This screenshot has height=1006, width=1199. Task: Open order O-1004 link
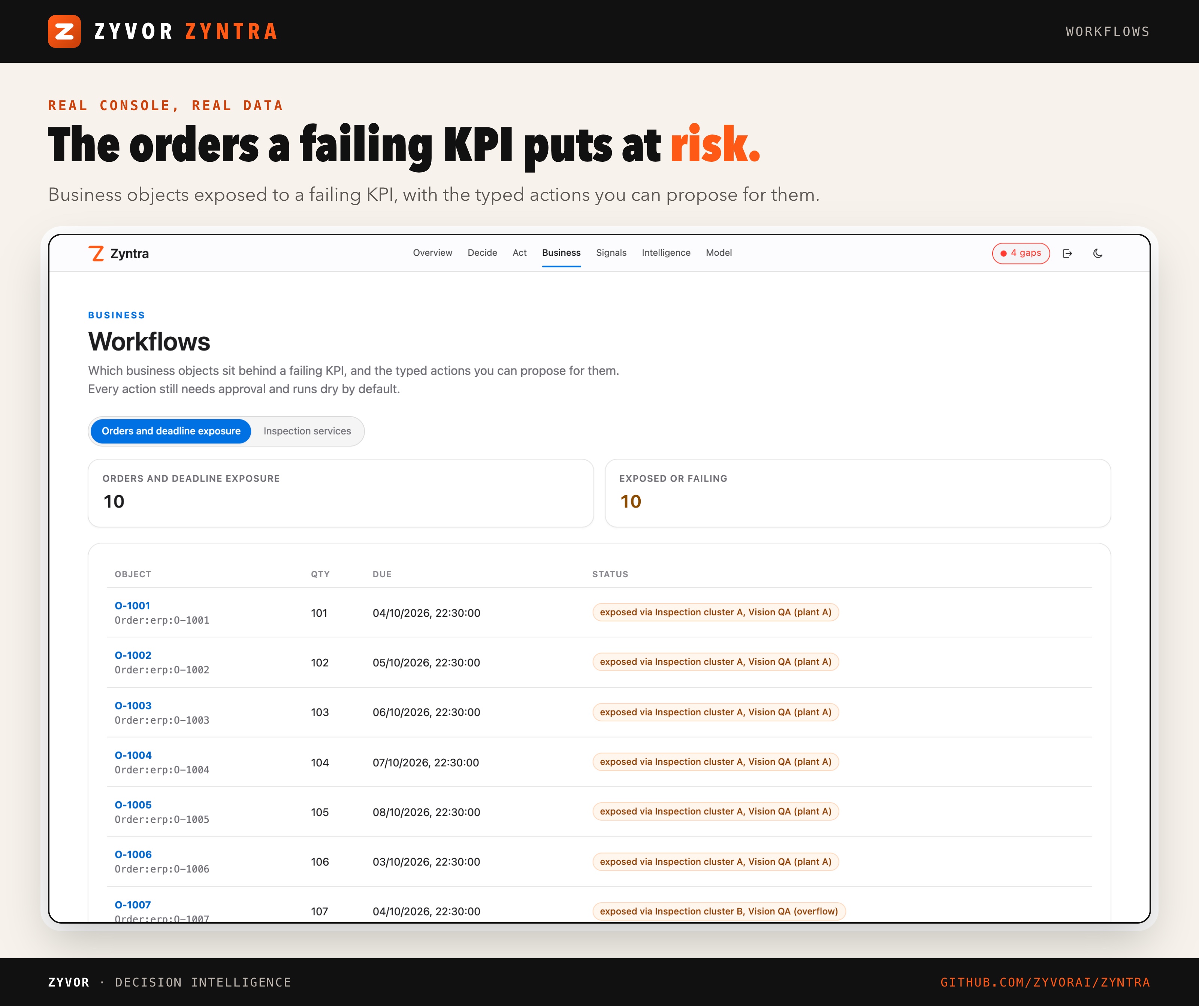click(133, 755)
